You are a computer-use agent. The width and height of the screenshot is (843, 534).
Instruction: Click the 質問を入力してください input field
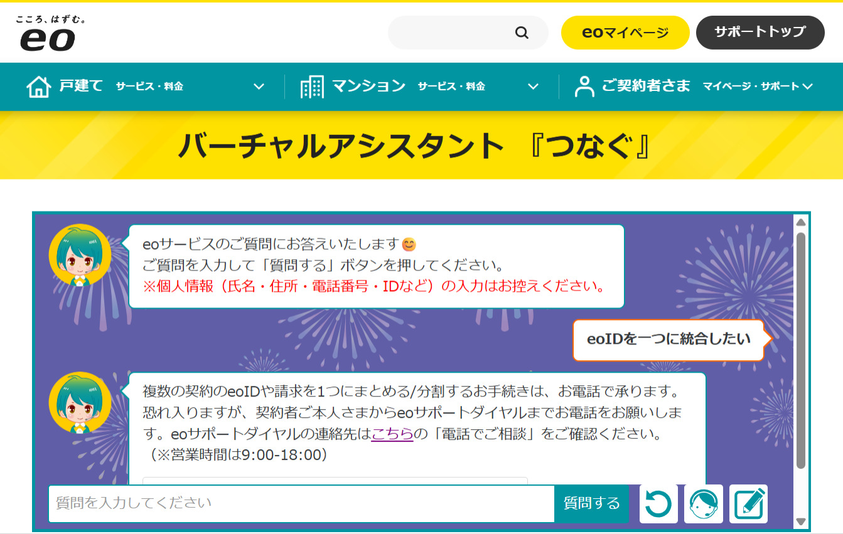[x=302, y=503]
